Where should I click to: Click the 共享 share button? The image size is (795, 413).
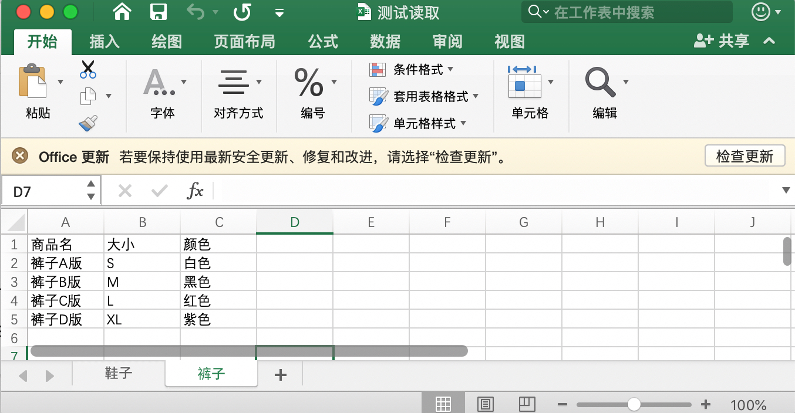722,41
